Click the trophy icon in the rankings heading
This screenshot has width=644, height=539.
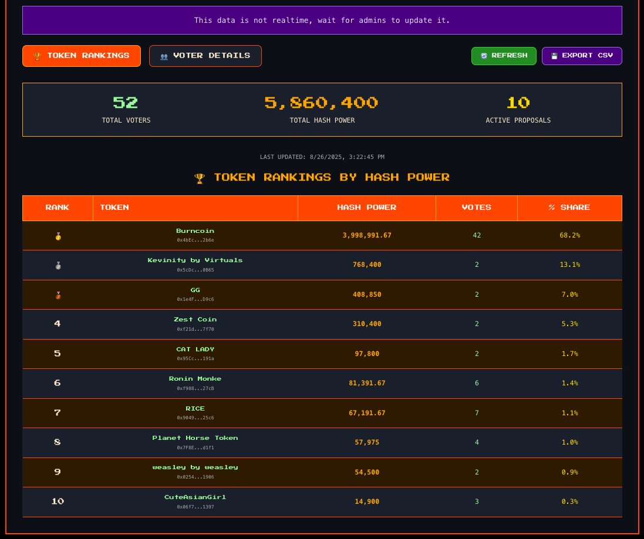coord(200,178)
